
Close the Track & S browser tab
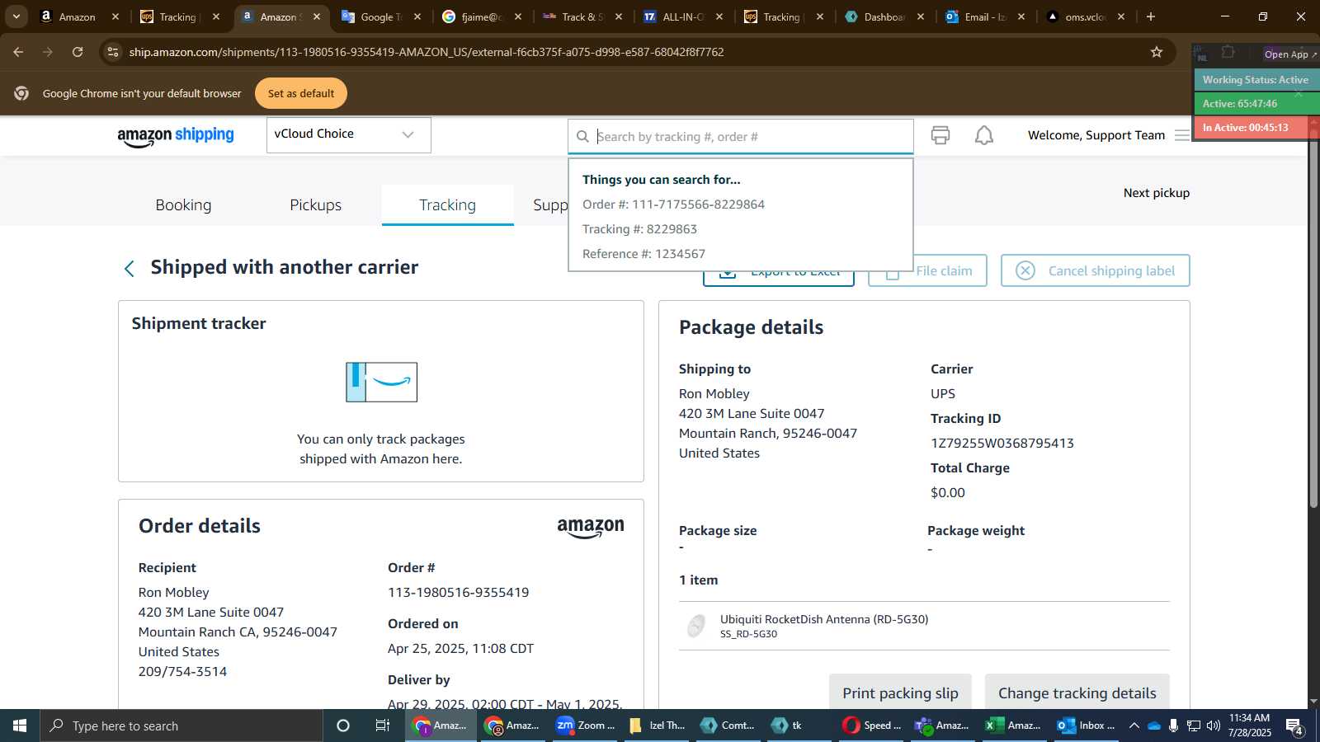coord(619,16)
